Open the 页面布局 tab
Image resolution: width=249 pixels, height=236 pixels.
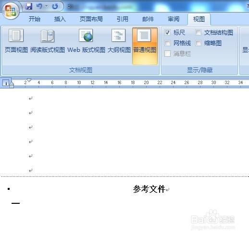coord(91,19)
